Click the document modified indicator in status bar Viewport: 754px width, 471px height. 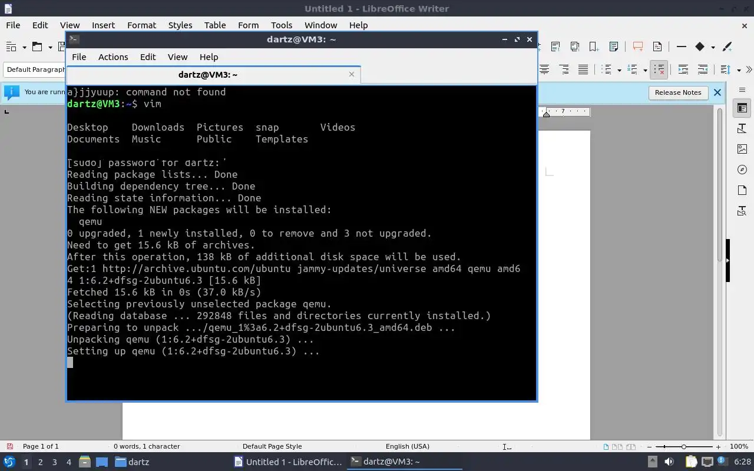pyautogui.click(x=9, y=446)
